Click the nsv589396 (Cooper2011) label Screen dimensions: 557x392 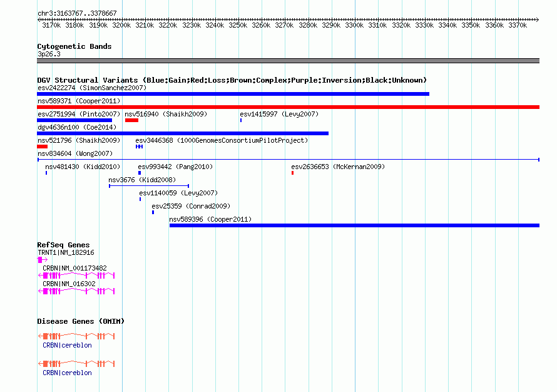coord(210,219)
